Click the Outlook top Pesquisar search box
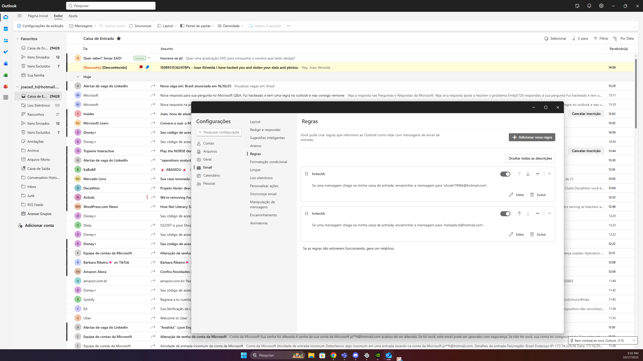Viewport: 643px width, 361px height. coord(111,6)
